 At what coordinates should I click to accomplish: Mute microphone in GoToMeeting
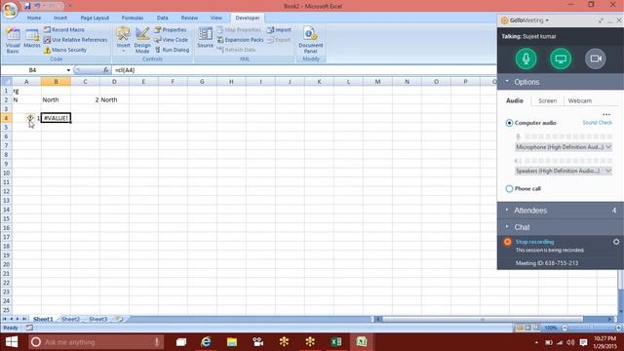[x=526, y=58]
